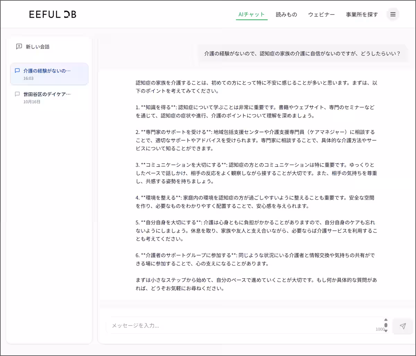Click the speech bubble icon of 介護の経験がないの conversation

(17, 70)
